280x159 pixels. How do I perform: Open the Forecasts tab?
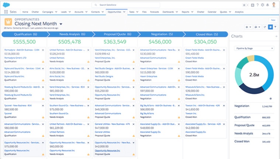155,12
